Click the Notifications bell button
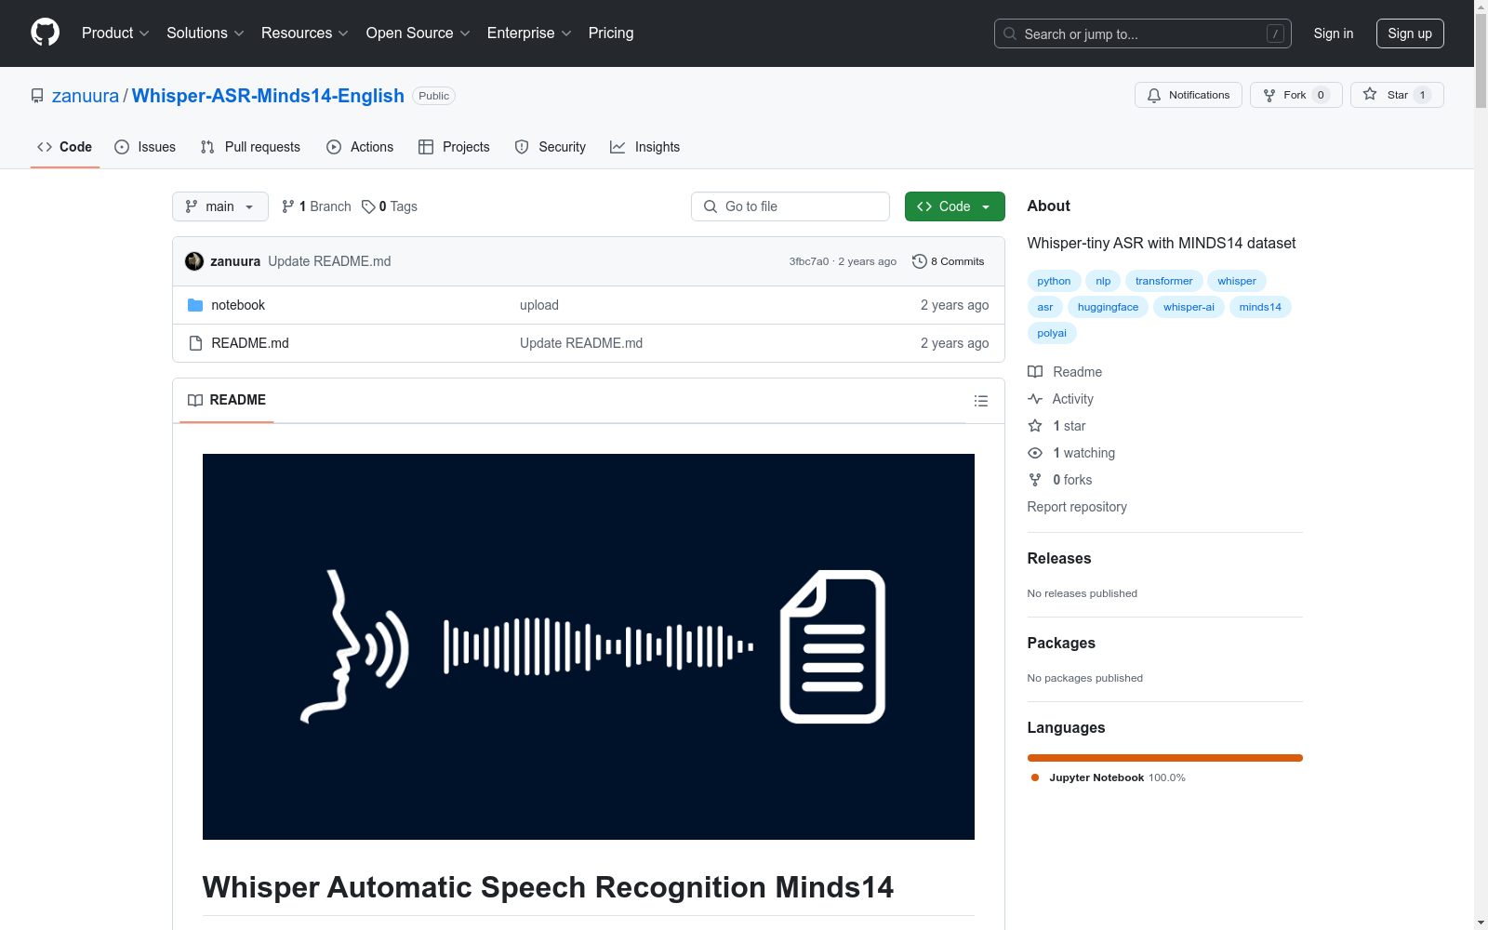The height and width of the screenshot is (930, 1488). pyautogui.click(x=1188, y=95)
